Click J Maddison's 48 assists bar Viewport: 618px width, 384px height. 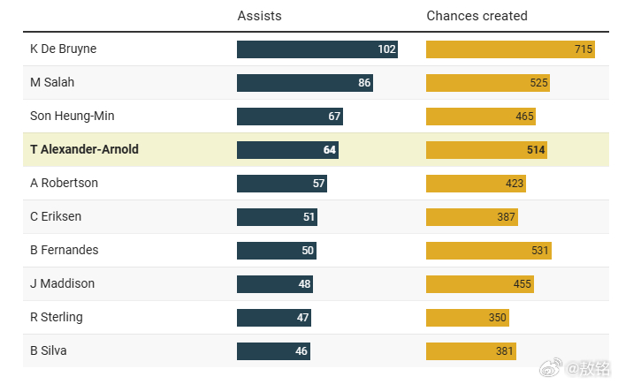point(275,284)
